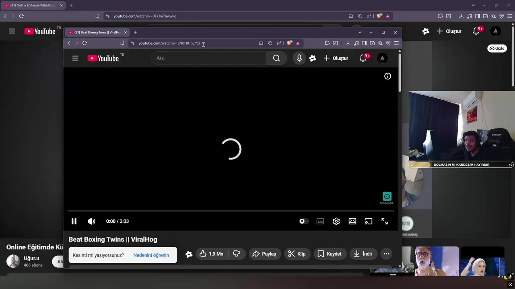Open Leo AI sparkle in front toolbar

pyautogui.click(x=380, y=43)
